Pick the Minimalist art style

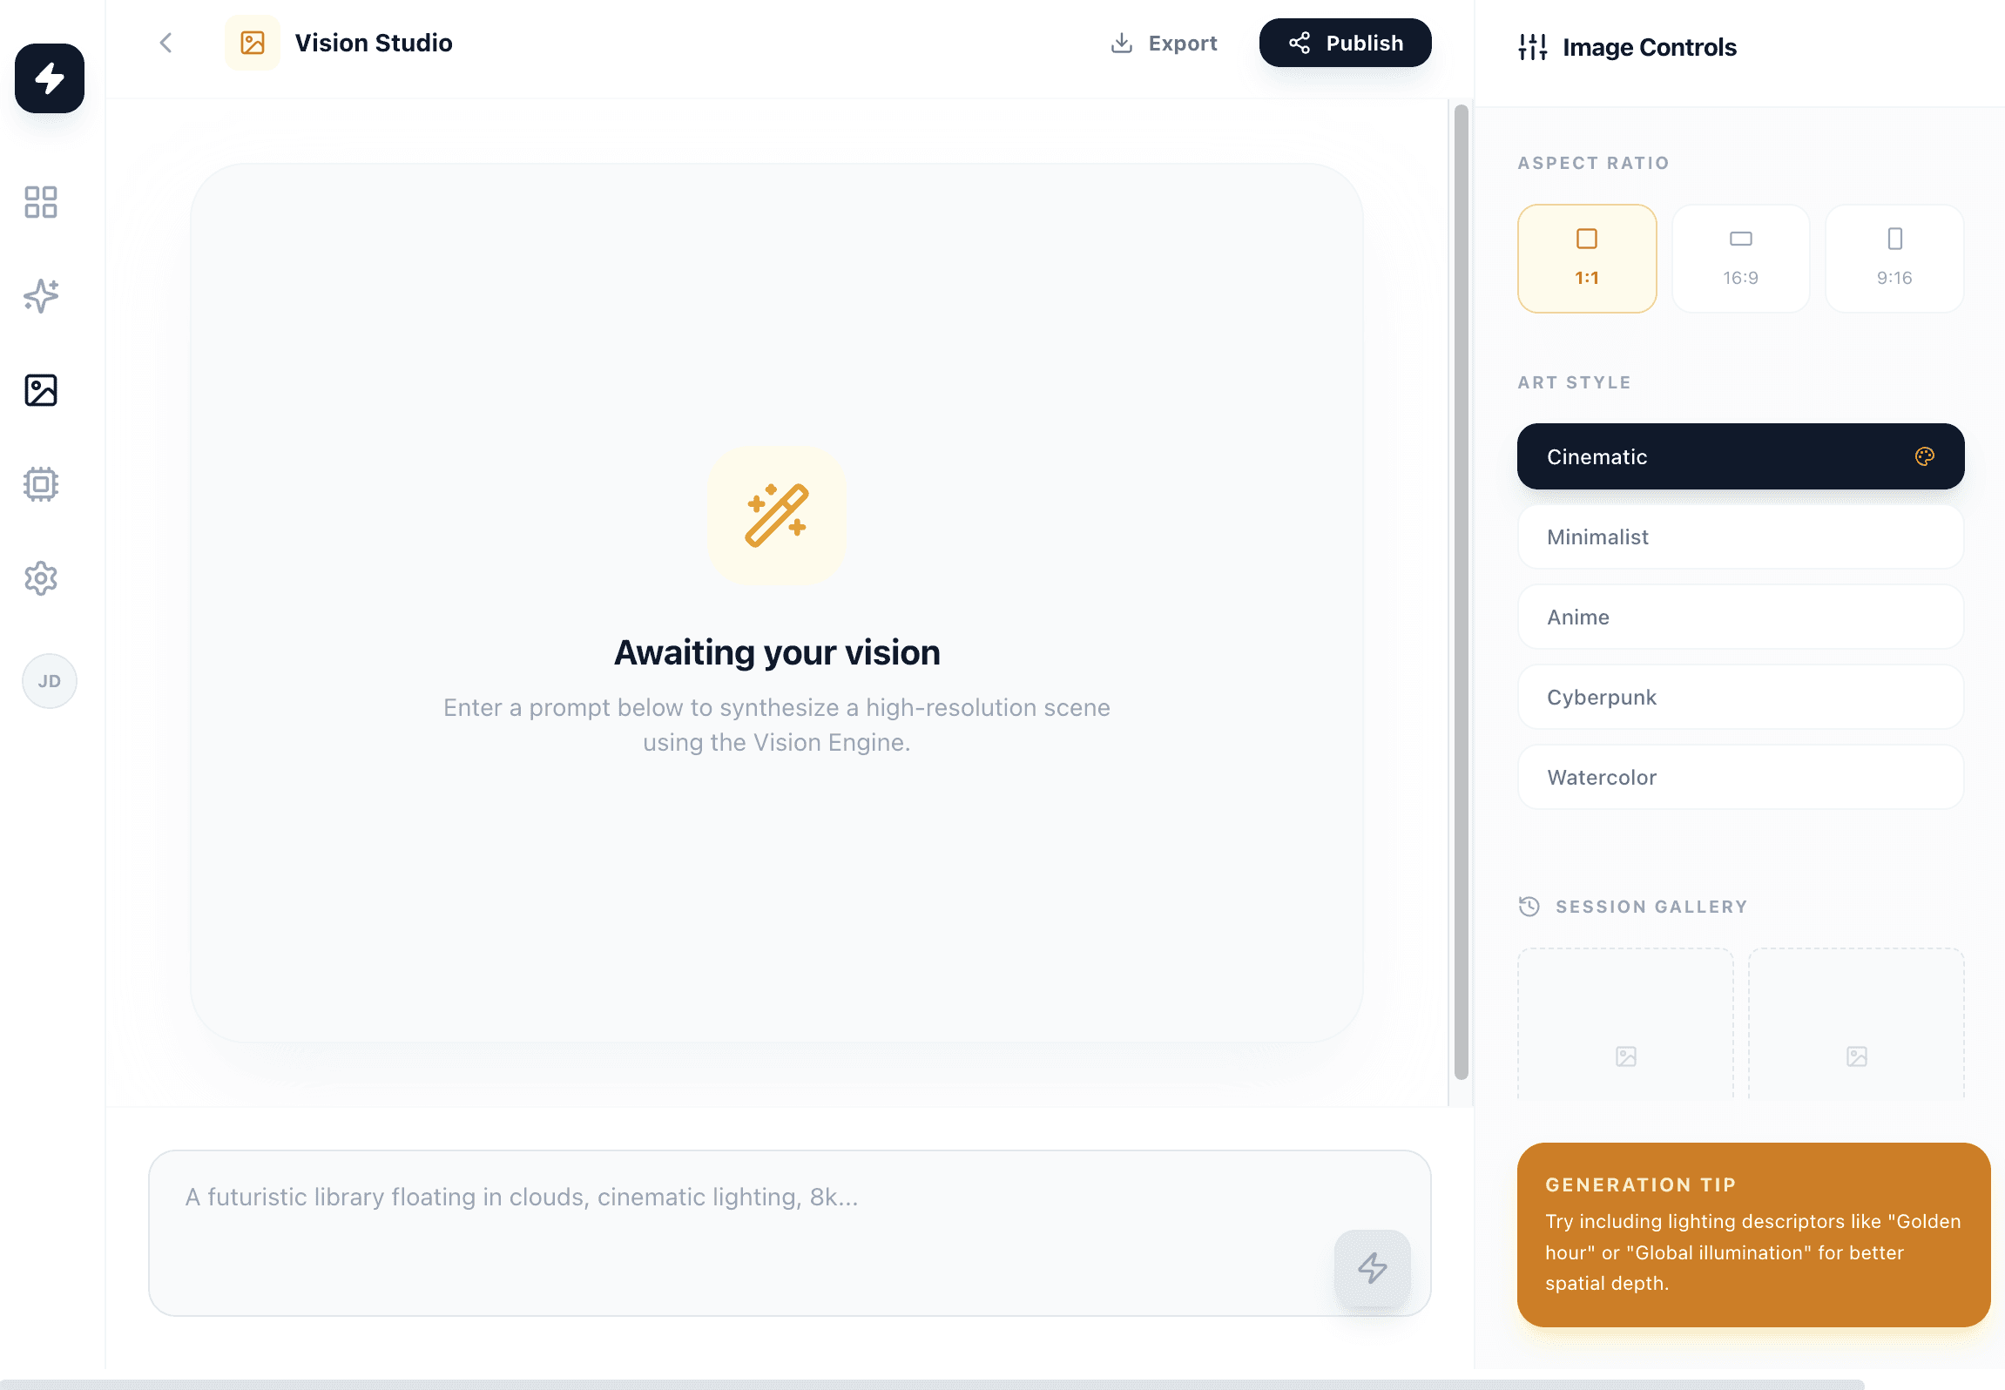(x=1740, y=537)
